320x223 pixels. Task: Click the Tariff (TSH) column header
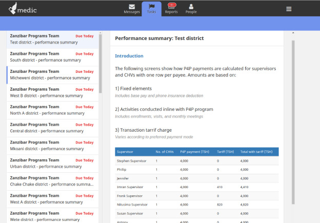[x=225, y=152]
